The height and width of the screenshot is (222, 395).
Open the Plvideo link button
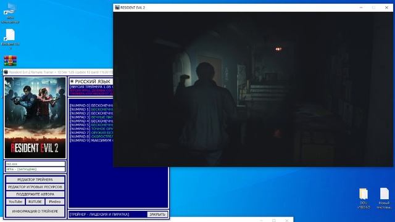tap(55, 202)
